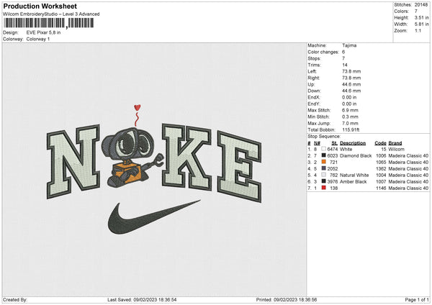432x305 pixels.
Task: Click the red swatch for stitch count 138
Action: click(324, 188)
